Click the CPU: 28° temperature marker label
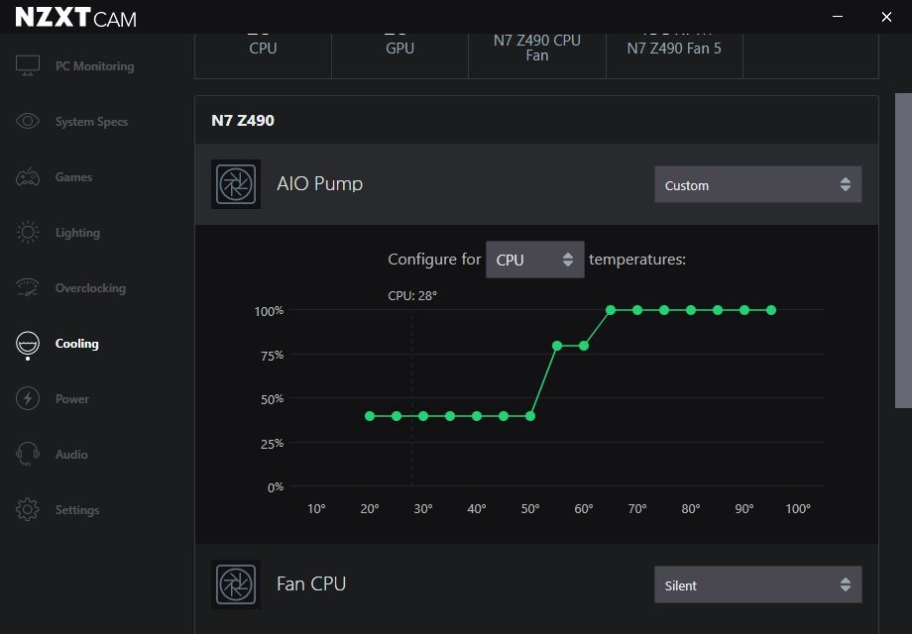This screenshot has height=634, width=912. tap(412, 296)
